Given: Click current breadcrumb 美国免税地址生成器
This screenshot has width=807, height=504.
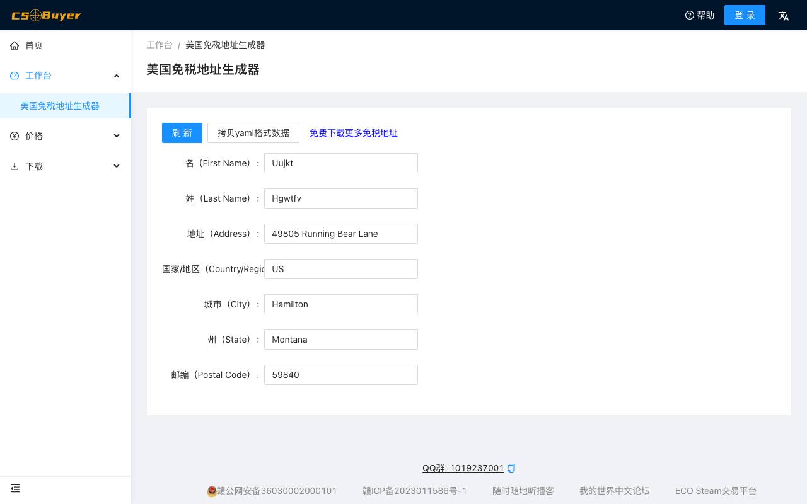Looking at the screenshot, I should [x=225, y=45].
